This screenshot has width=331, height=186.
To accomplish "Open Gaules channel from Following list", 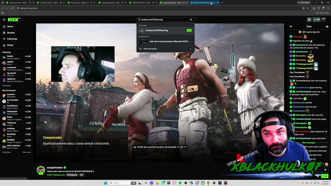I will pyautogui.click(x=17, y=57).
